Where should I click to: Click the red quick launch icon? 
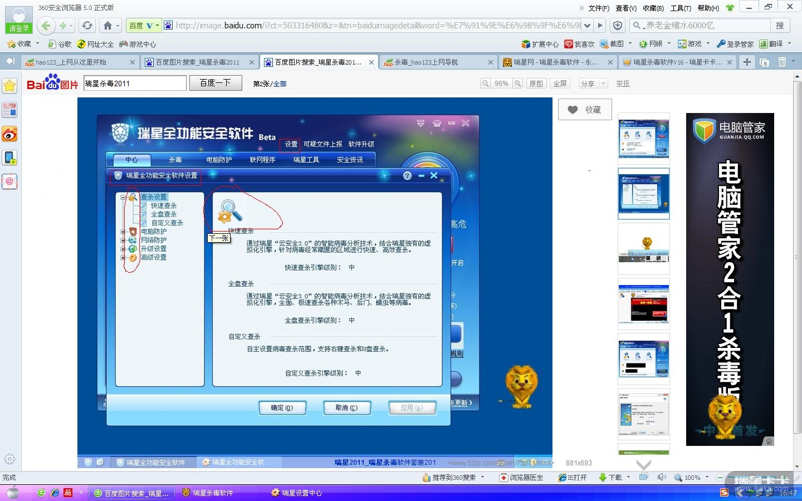tap(68, 493)
